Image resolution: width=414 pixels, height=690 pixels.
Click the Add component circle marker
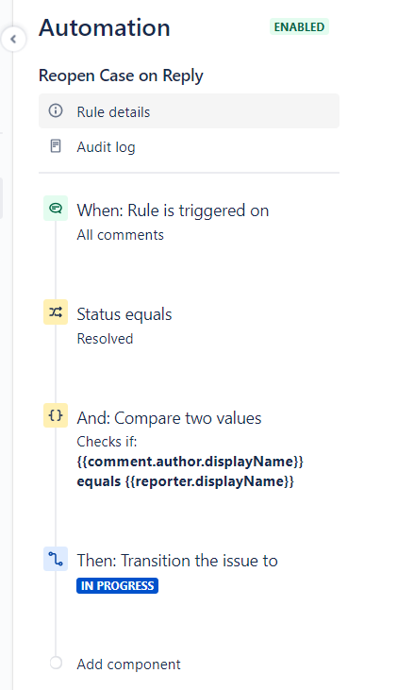56,663
